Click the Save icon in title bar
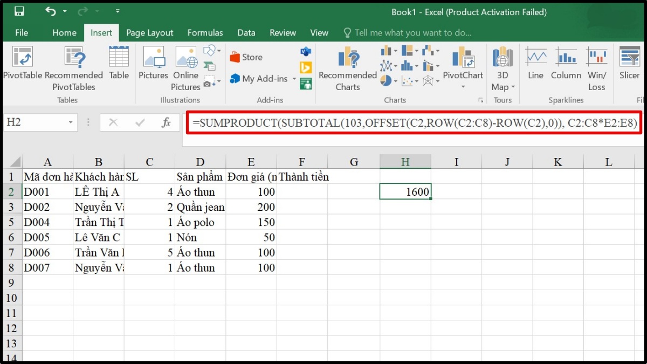 click(x=19, y=11)
